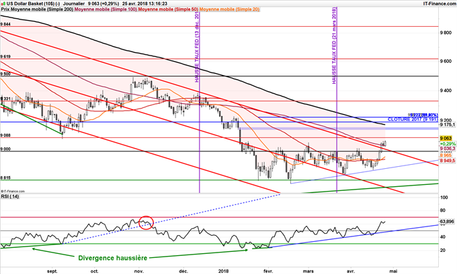457x274 pixels.
Task: Click the nov. date axis label
Action: coord(138,271)
